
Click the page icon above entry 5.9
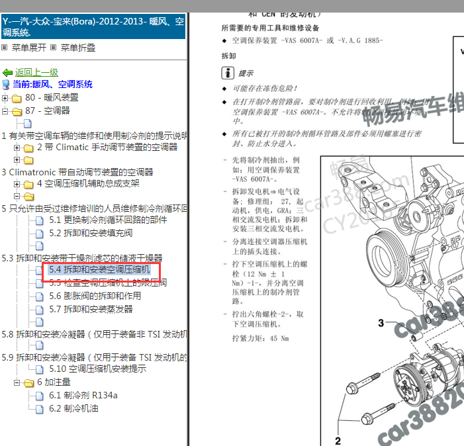(x=39, y=345)
